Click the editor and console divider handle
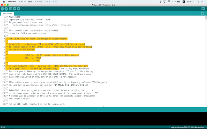Image resolution: width=207 pixels, height=129 pixels. pyautogui.click(x=103, y=106)
